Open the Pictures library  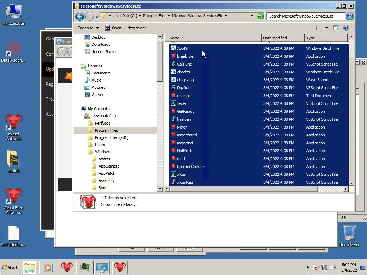98,87
